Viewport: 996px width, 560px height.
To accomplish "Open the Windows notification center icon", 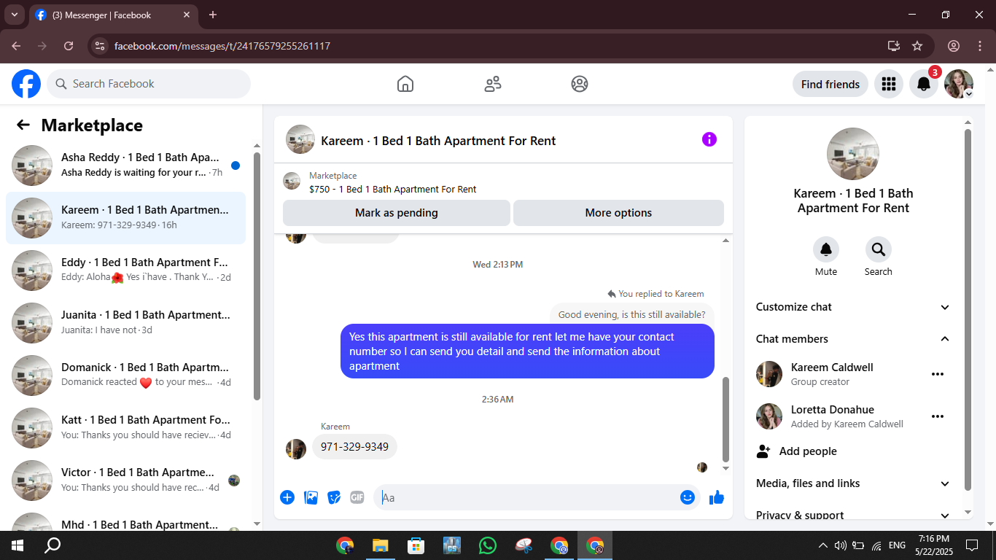I will tap(972, 545).
